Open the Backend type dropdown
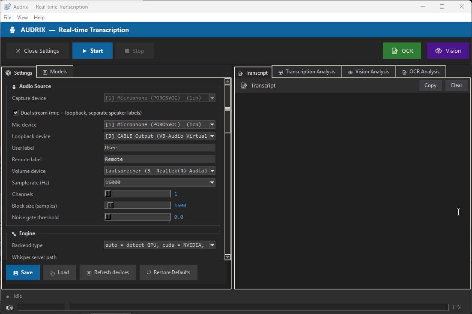Screen dimensions: 472x314 212,245
